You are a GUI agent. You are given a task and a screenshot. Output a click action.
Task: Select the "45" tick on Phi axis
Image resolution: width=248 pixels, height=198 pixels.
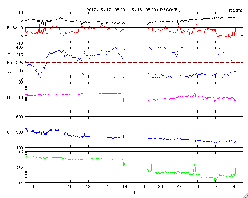click(x=21, y=78)
